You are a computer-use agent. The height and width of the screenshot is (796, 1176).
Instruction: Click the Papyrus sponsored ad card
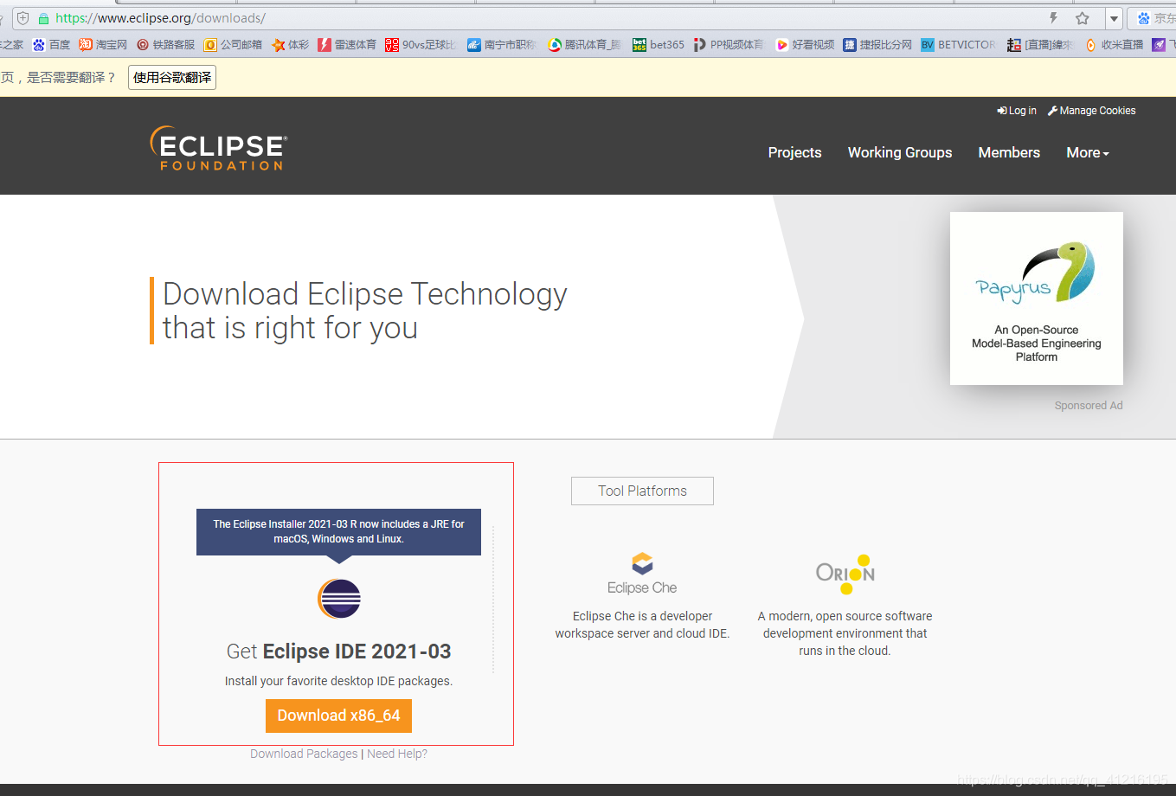coord(1037,298)
